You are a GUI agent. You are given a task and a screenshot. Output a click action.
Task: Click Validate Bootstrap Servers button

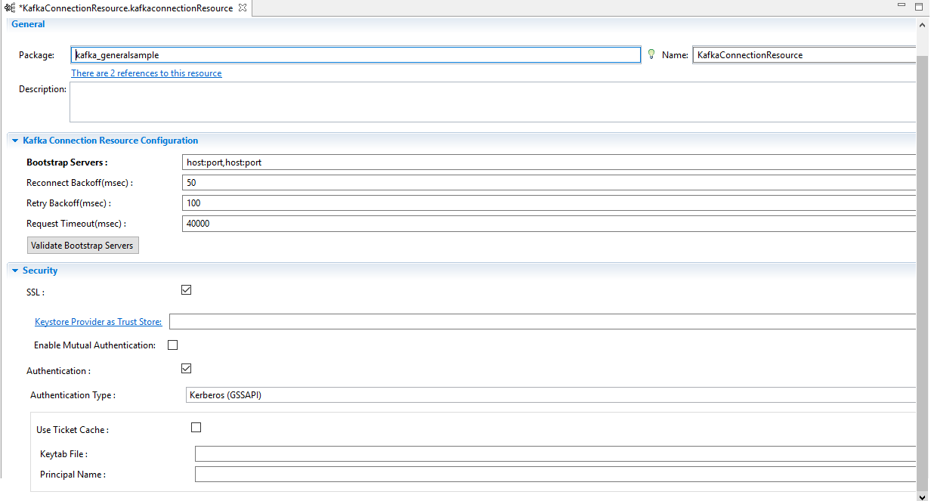click(x=83, y=246)
